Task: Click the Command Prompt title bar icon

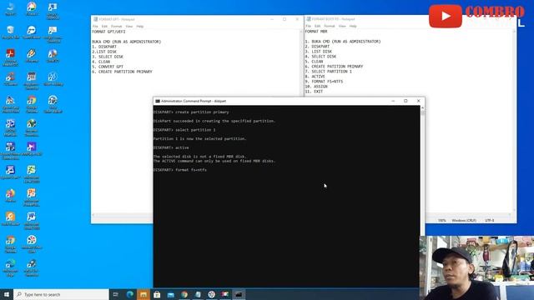Action: tap(158, 101)
